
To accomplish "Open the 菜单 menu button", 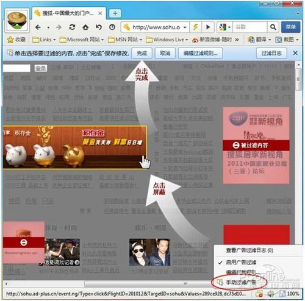I will (x=290, y=27).
